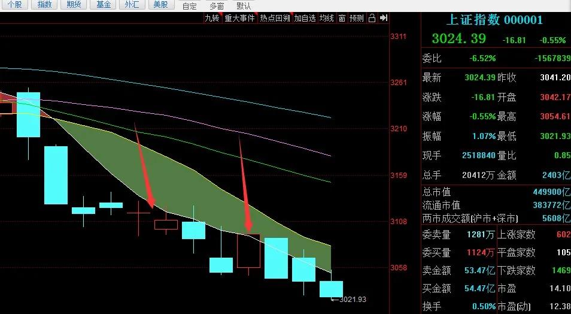The image size is (571, 314).
Task: Click the 上证指数 000001 title
Action: [494, 20]
